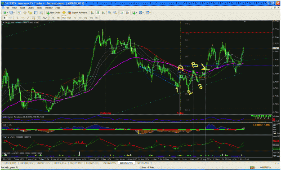Zoom out on the chart

tap(115, 13)
